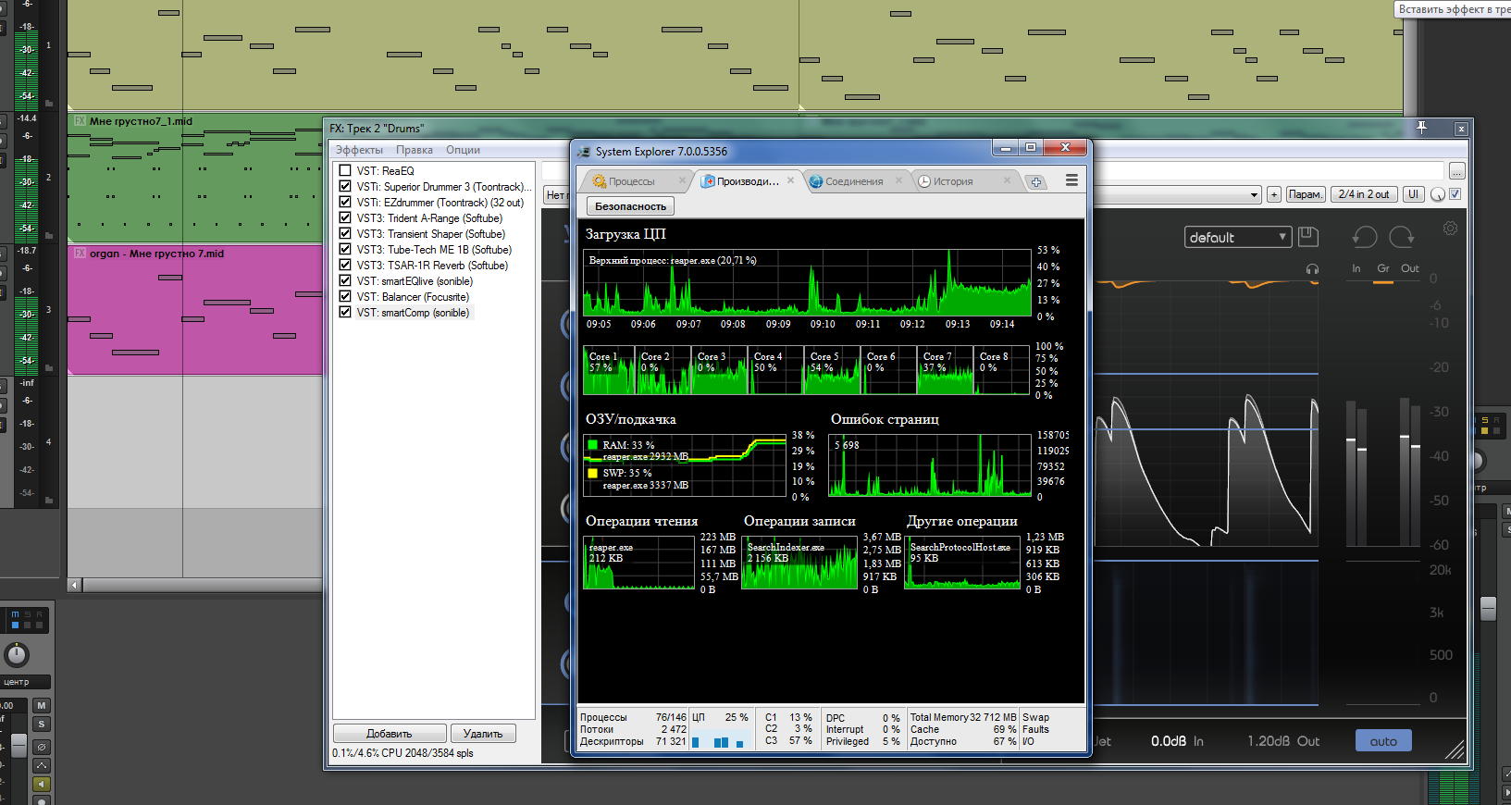Click the redo arrow in smartComp
The height and width of the screenshot is (805, 1511).
[x=1402, y=238]
